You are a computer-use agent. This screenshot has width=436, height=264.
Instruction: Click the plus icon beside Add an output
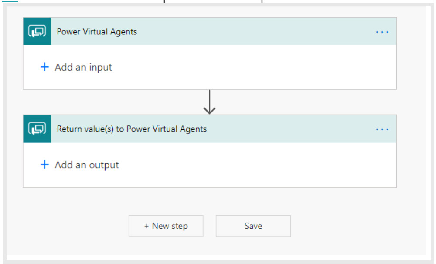pyautogui.click(x=44, y=165)
